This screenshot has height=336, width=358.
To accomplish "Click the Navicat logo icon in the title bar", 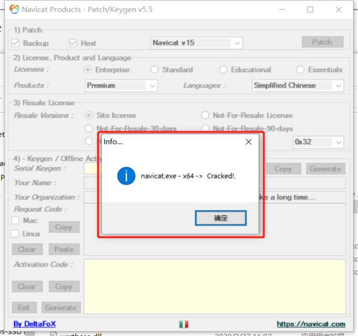I will coord(14,9).
